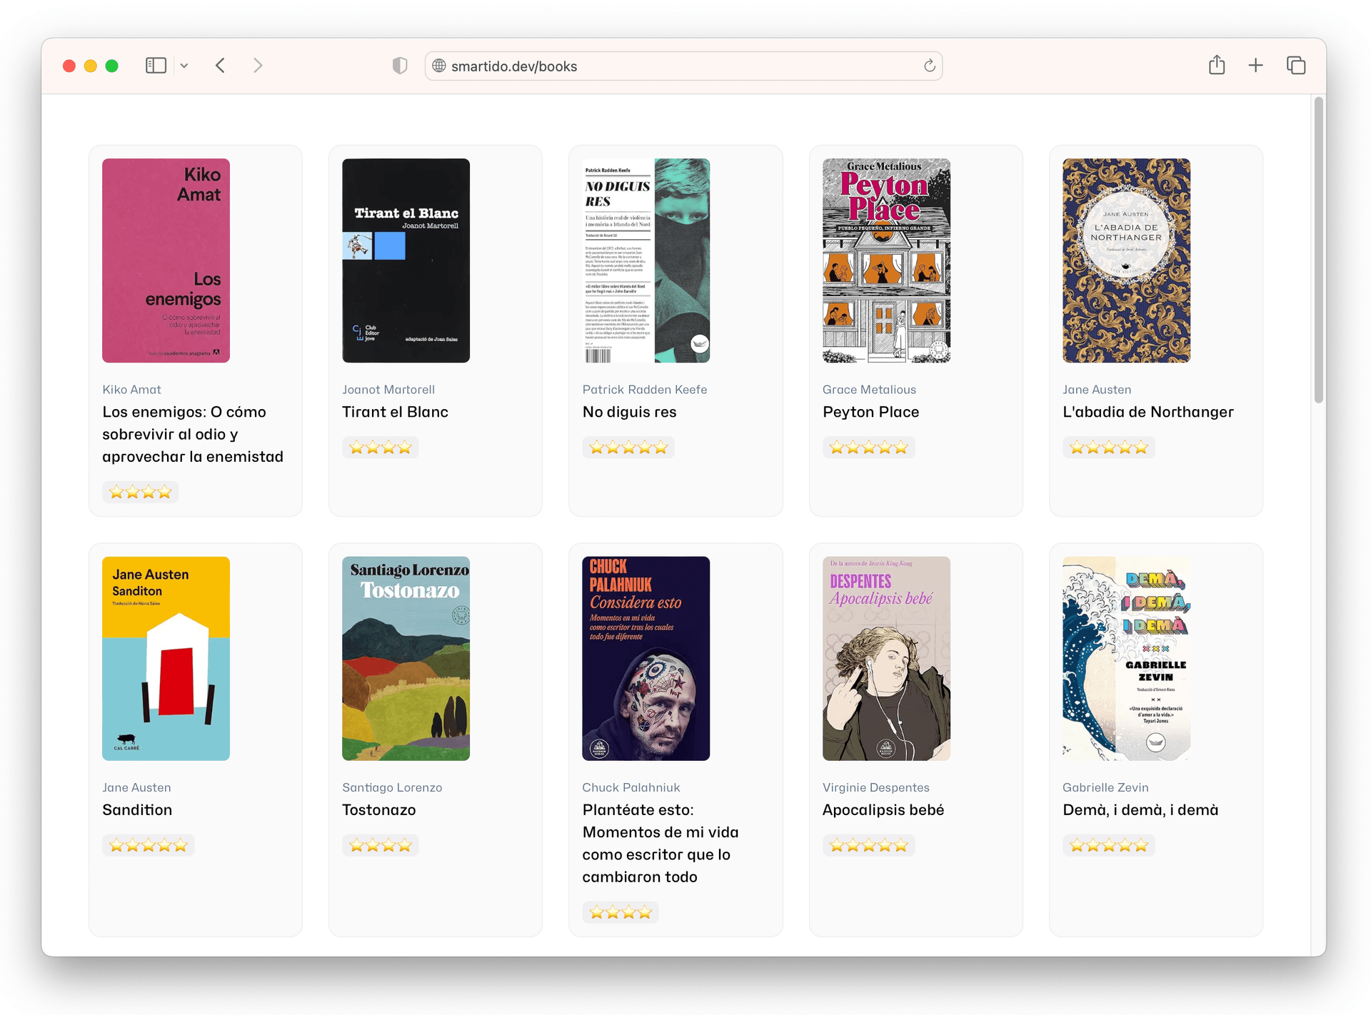The image size is (1371, 1015).
Task: Minimize the window with yellow button
Action: (x=91, y=66)
